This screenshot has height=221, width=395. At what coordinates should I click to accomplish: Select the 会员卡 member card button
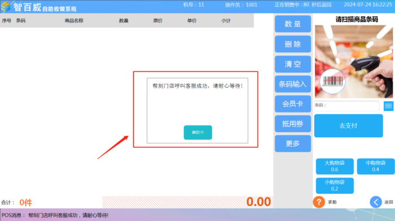[x=293, y=103]
